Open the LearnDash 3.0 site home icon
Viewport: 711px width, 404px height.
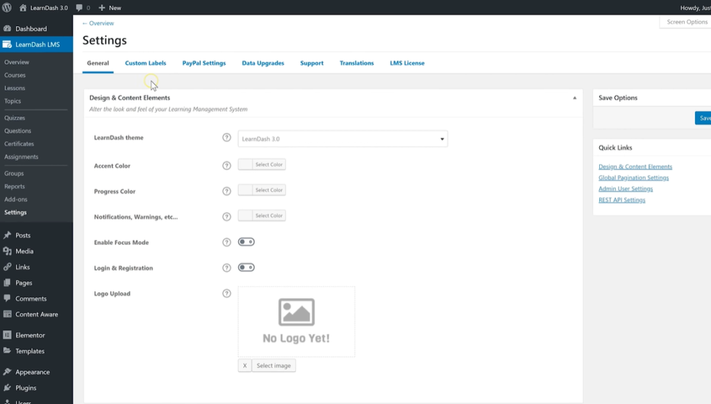pyautogui.click(x=23, y=8)
